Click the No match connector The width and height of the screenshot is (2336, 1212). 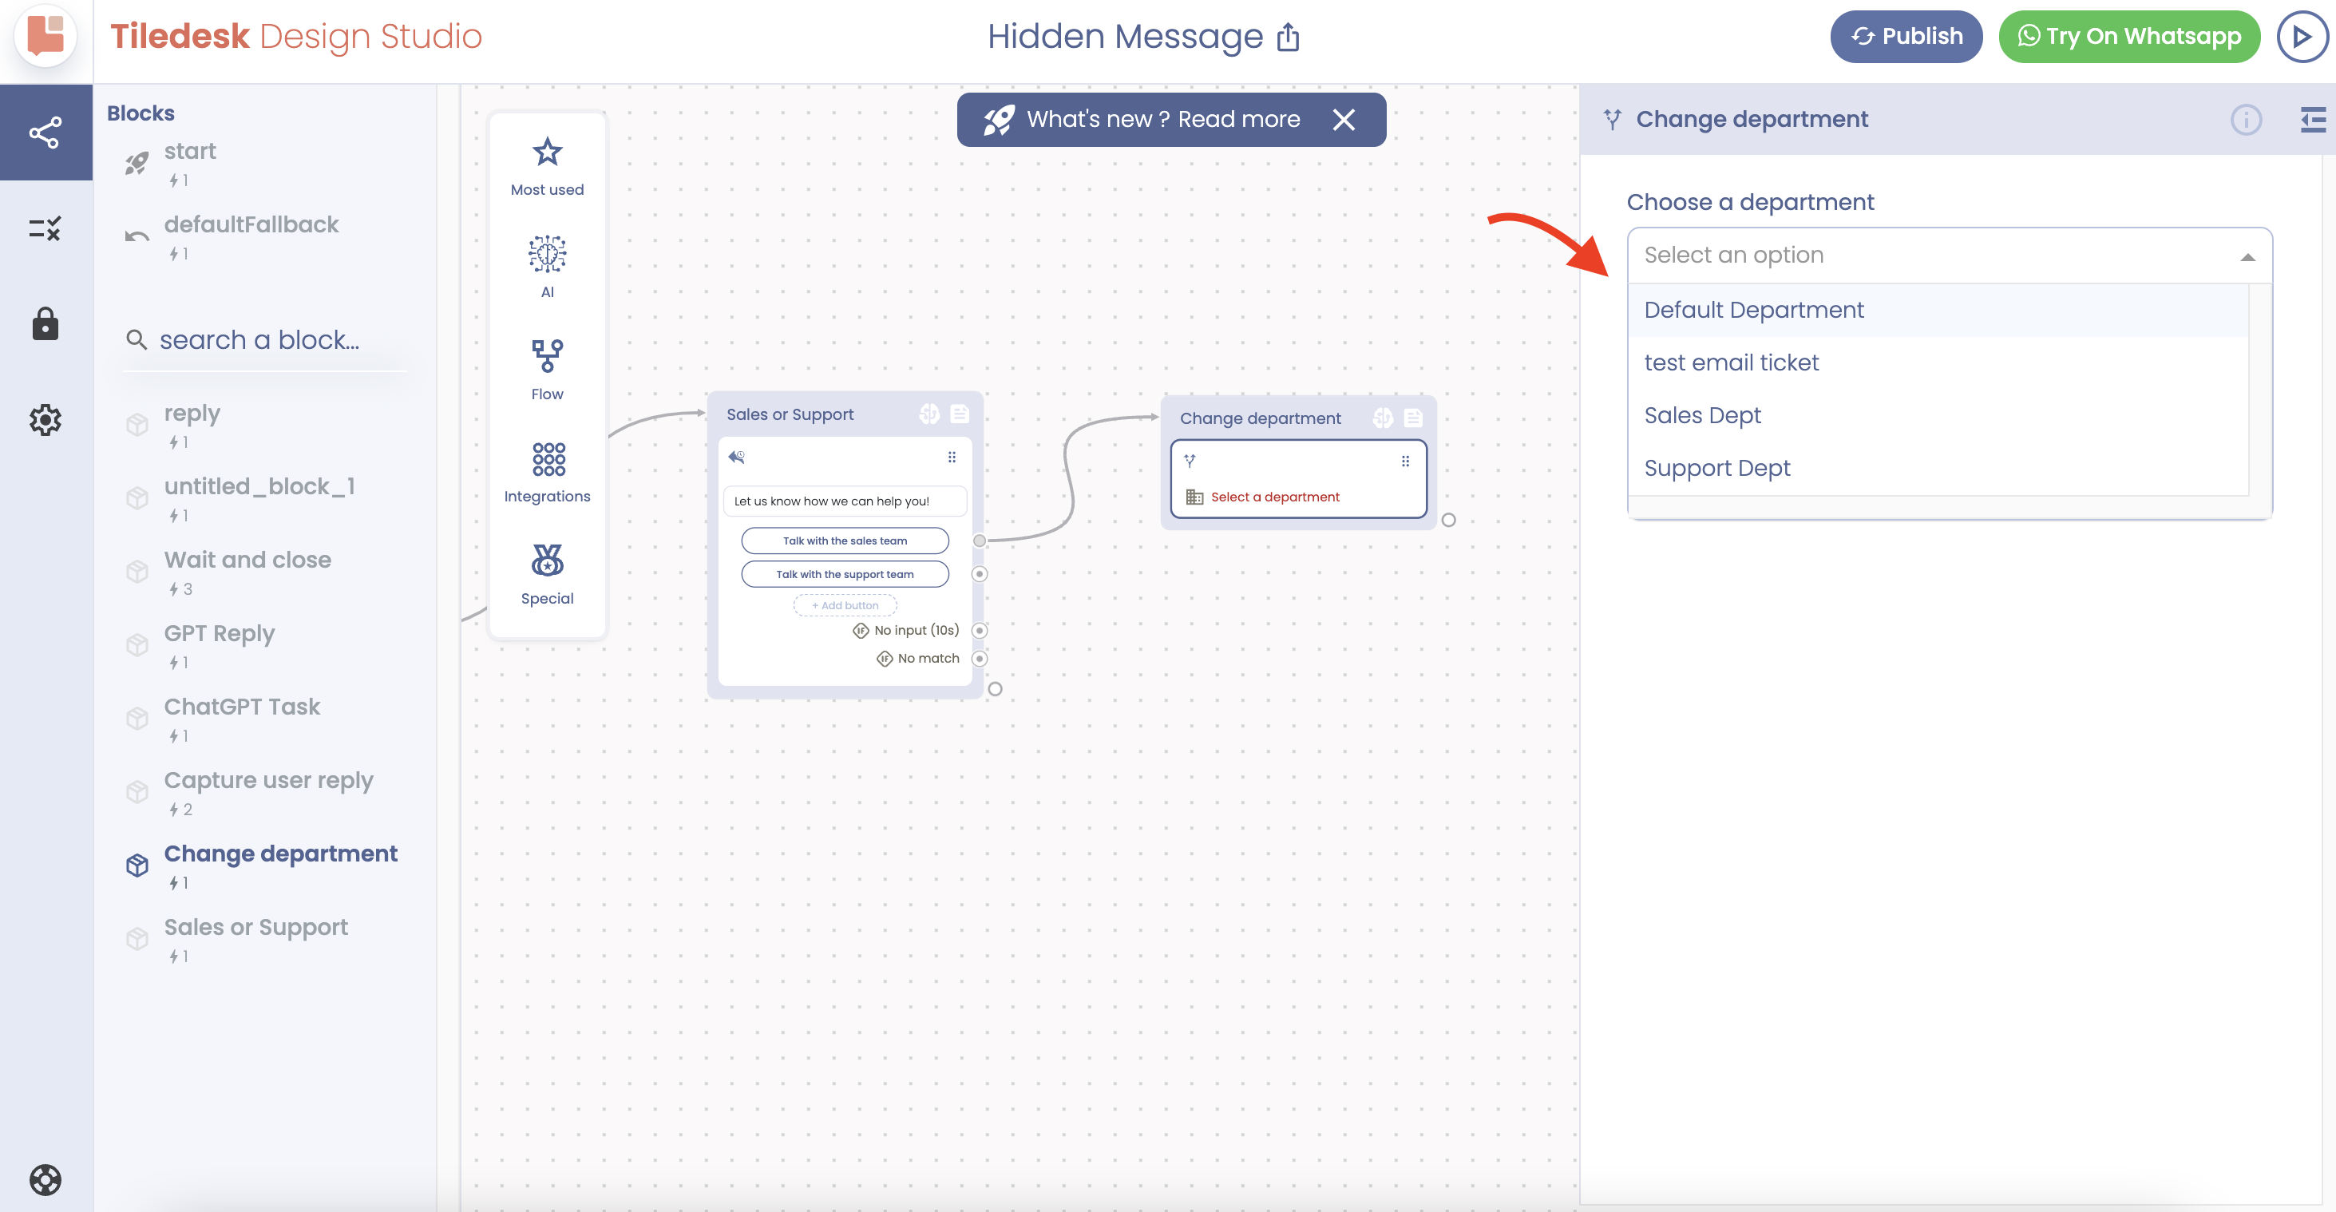980,658
